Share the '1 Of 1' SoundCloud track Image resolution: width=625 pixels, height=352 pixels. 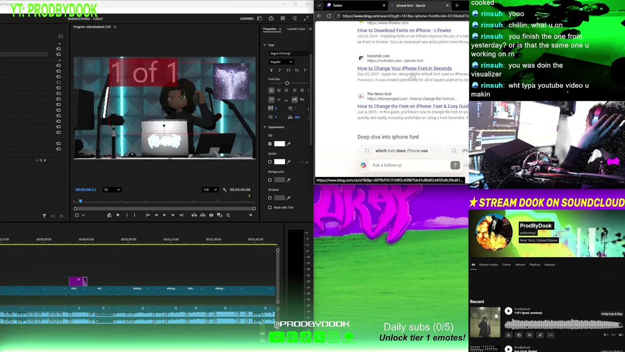pyautogui.click(x=508, y=335)
